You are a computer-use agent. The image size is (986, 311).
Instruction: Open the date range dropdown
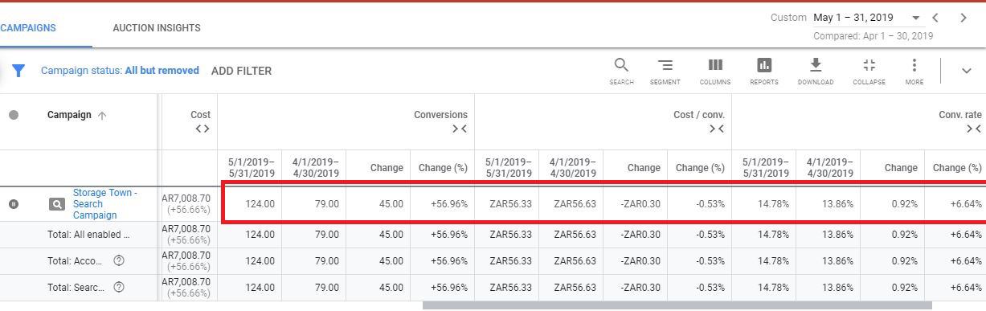pos(916,18)
